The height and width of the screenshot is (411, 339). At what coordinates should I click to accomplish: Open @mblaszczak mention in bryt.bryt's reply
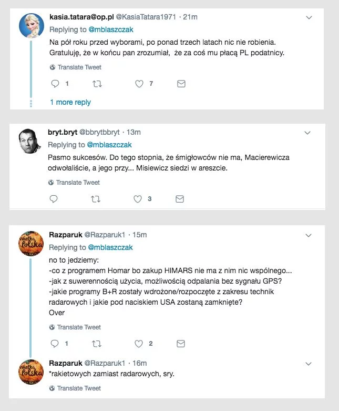pos(109,145)
